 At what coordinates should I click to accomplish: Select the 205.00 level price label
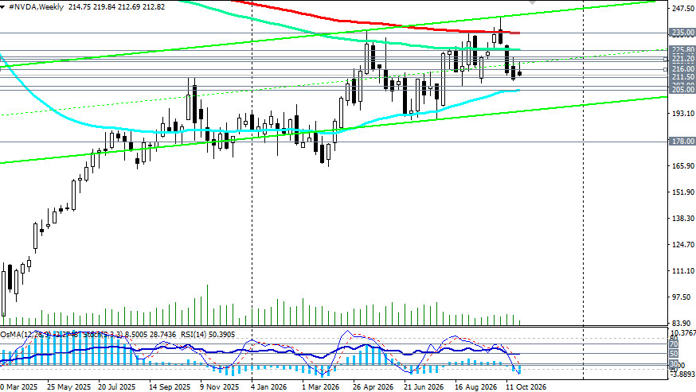(682, 90)
